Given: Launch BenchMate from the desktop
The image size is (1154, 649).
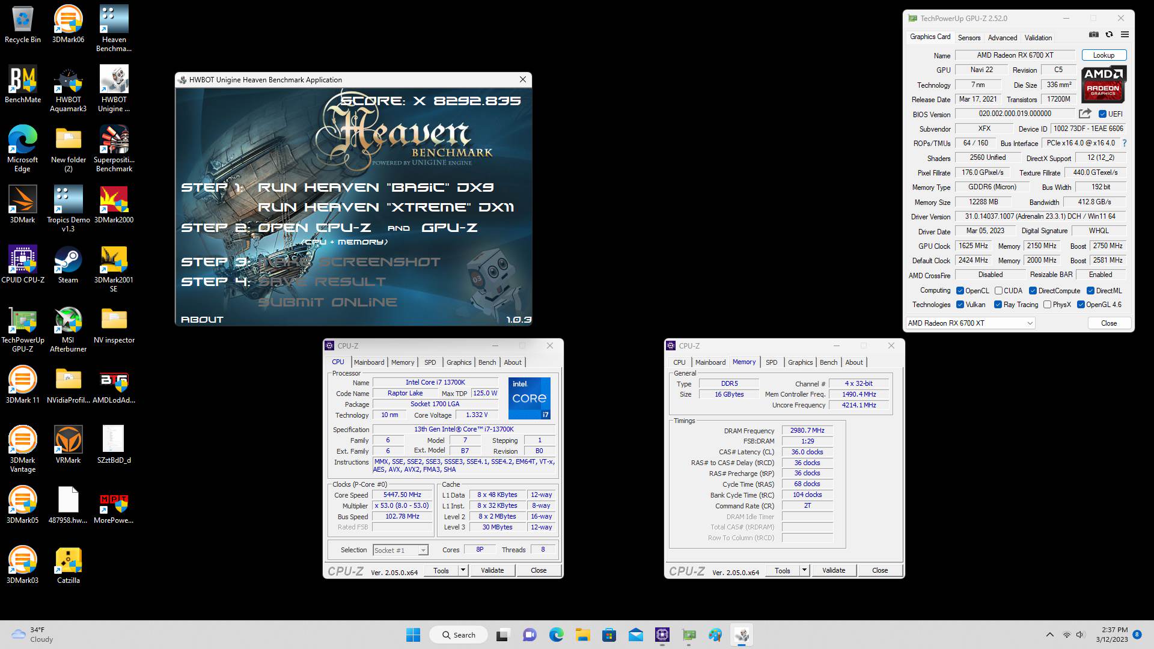Looking at the screenshot, I should coord(22,85).
